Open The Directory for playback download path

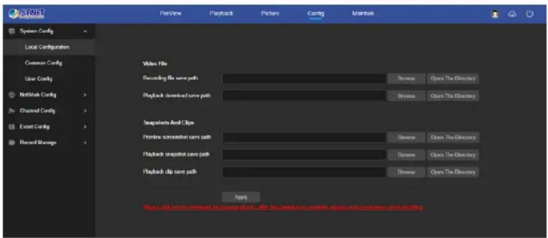tap(453, 96)
